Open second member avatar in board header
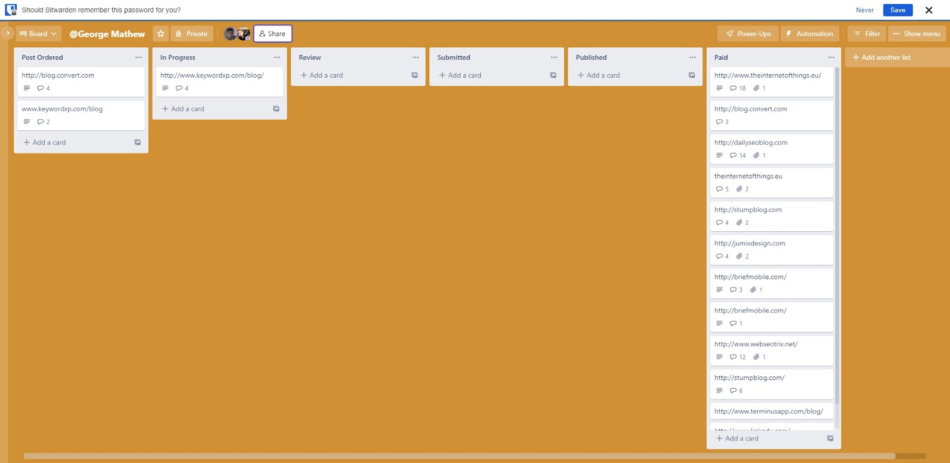 [x=244, y=34]
